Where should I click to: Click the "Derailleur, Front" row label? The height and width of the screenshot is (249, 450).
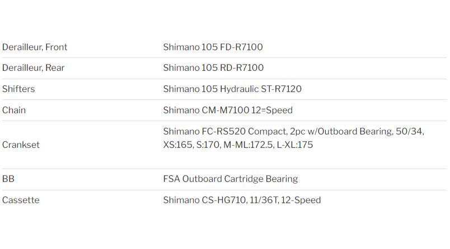point(35,47)
